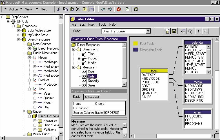This screenshot has width=220, height=140.
Task: Click the red Stop toolbar icon
Action: [119, 9]
